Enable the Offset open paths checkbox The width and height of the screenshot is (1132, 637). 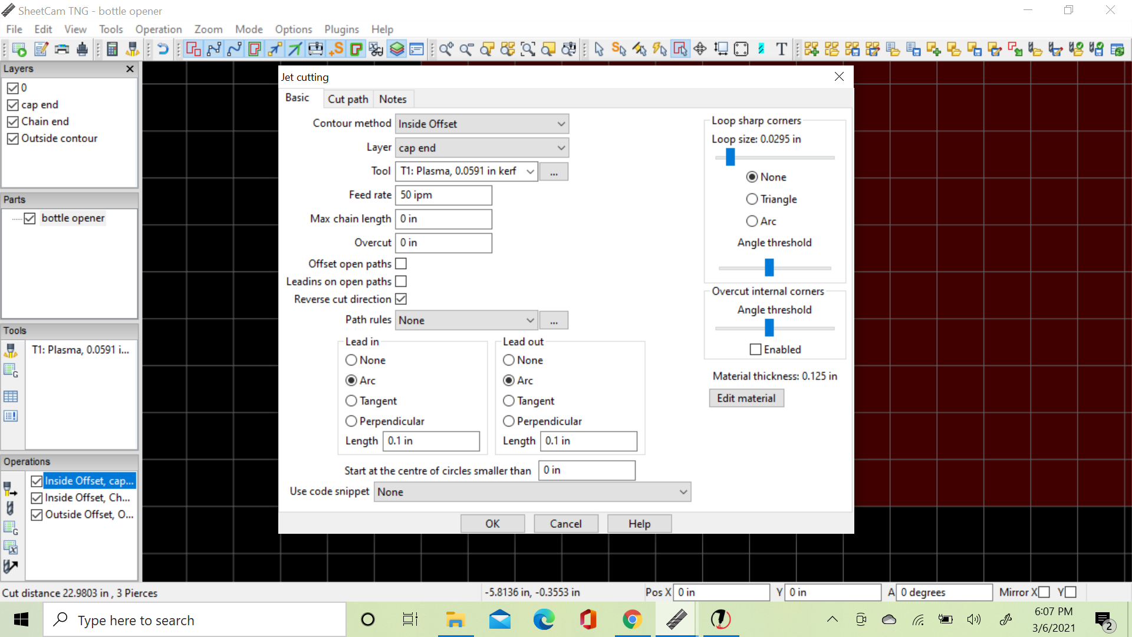tap(401, 264)
